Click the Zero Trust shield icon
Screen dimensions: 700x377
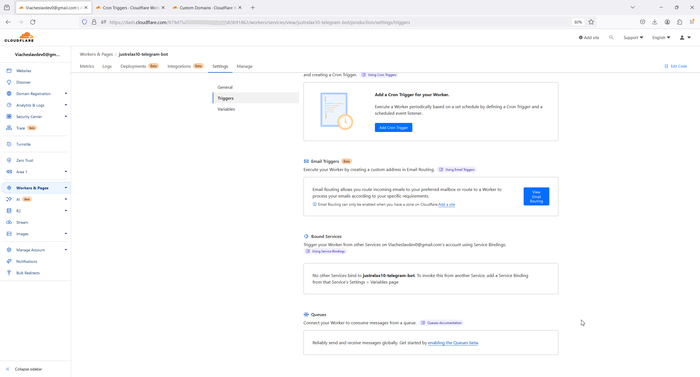tap(9, 160)
